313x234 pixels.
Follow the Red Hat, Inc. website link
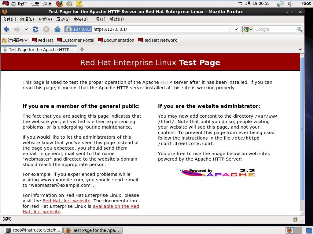pyautogui.click(x=66, y=201)
